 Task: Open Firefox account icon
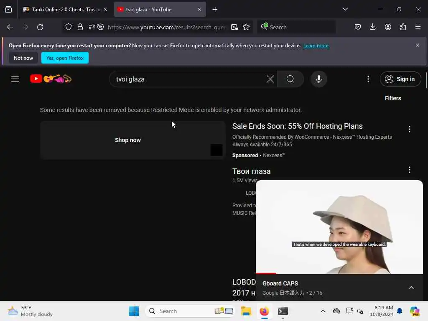388,27
